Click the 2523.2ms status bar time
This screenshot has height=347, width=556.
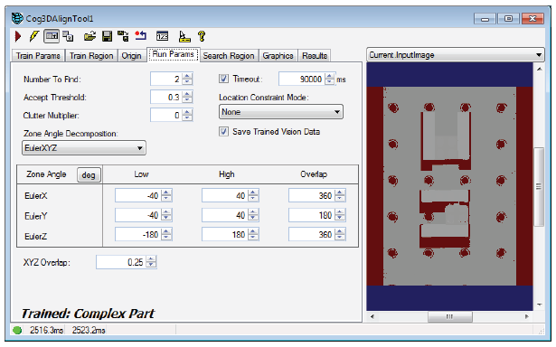pos(89,331)
